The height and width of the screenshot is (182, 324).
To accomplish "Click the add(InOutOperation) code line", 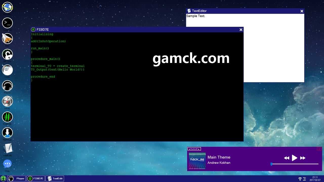I will 48,41.
